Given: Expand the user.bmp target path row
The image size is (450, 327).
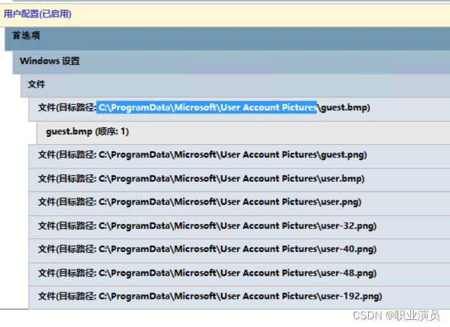Looking at the screenshot, I should 239,180.
